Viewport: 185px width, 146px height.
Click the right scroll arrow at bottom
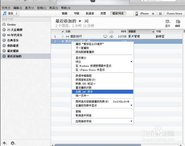click(x=181, y=145)
